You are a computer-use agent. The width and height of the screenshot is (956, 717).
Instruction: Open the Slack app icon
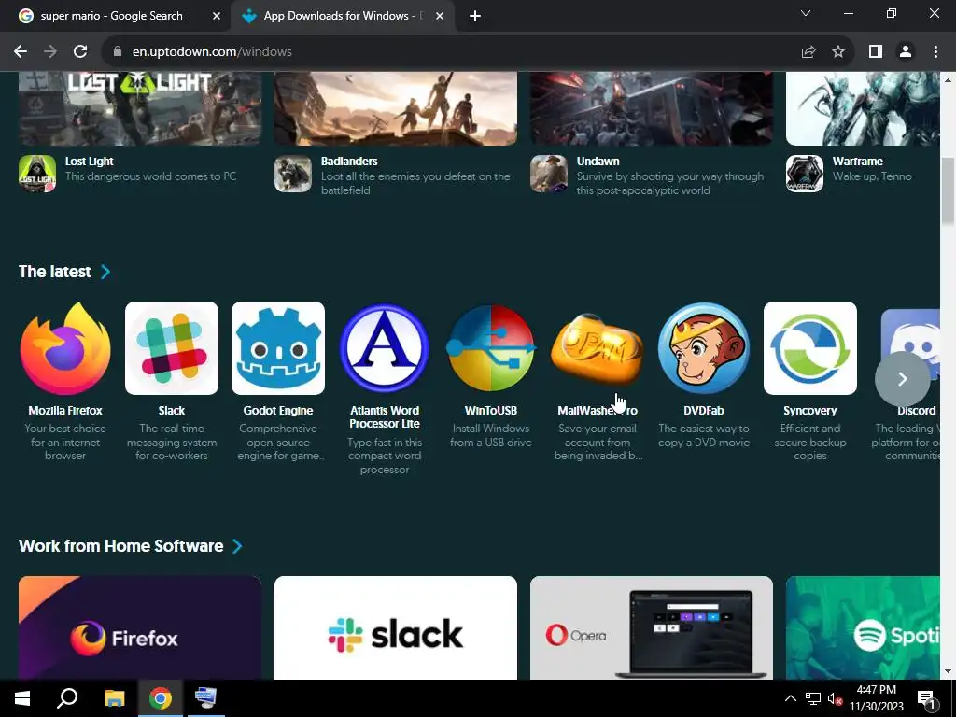tap(172, 348)
